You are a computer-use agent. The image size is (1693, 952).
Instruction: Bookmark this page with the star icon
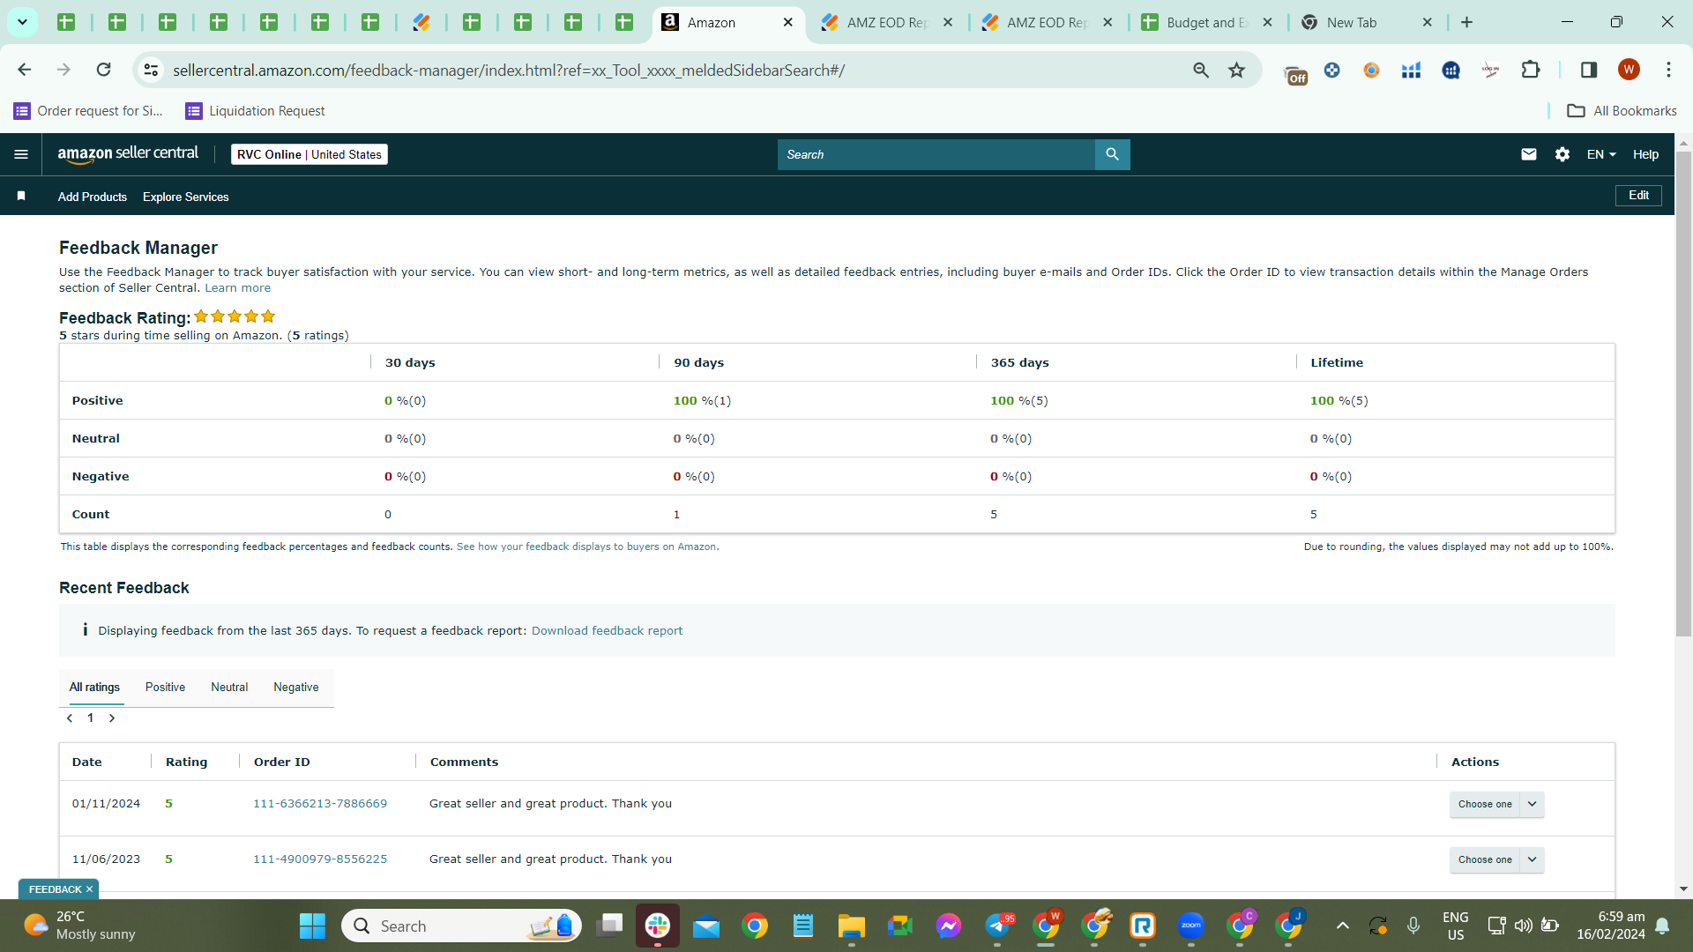tap(1237, 70)
